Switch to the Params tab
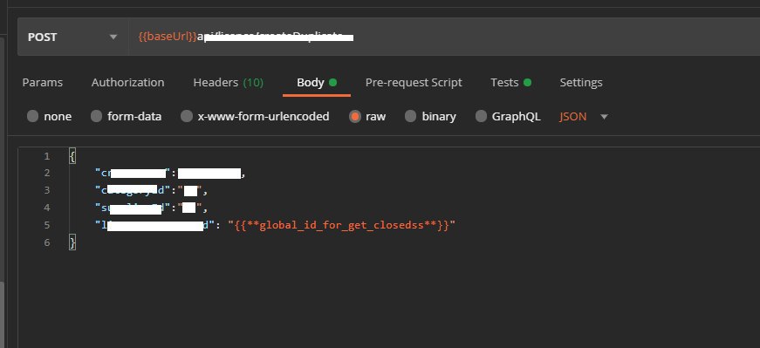Image resolution: width=760 pixels, height=348 pixels. point(43,82)
